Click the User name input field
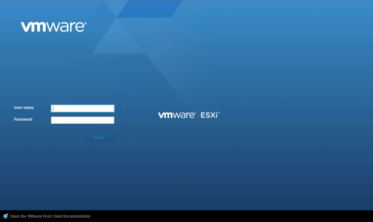Viewport: 373px width, 222px height. (83, 109)
